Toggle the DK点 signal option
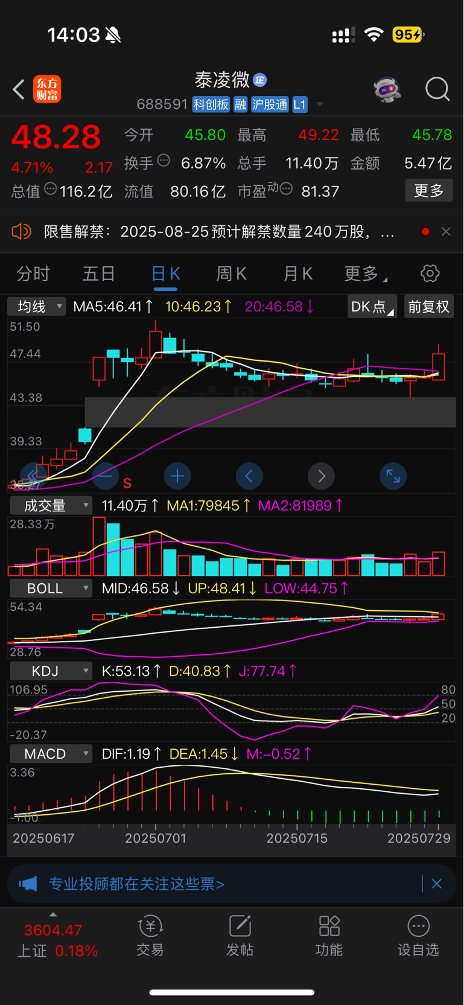 tap(372, 307)
